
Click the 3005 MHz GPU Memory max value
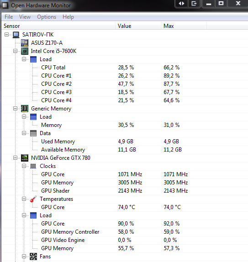[x=175, y=183]
